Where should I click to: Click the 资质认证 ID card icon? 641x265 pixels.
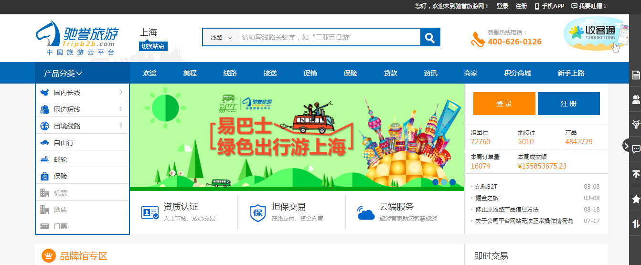(150, 212)
